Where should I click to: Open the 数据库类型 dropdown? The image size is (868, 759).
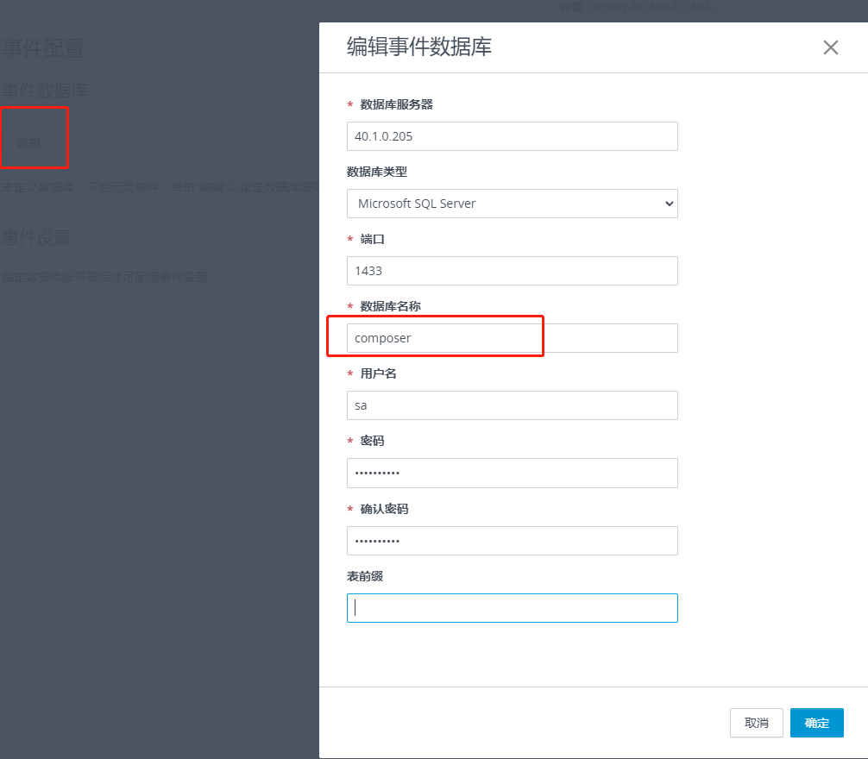tap(512, 204)
